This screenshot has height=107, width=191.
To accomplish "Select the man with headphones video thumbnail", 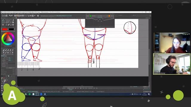I will [172, 64].
